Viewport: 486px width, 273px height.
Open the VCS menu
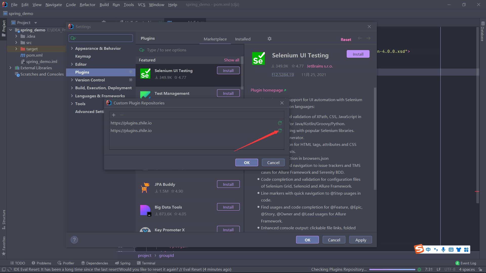141,5
